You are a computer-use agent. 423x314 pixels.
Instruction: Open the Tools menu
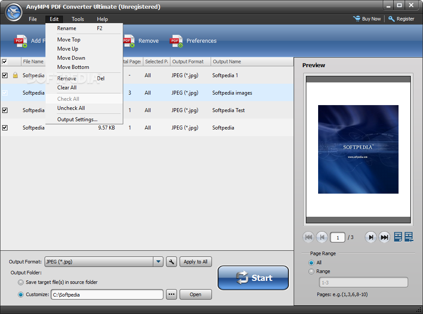click(x=78, y=19)
